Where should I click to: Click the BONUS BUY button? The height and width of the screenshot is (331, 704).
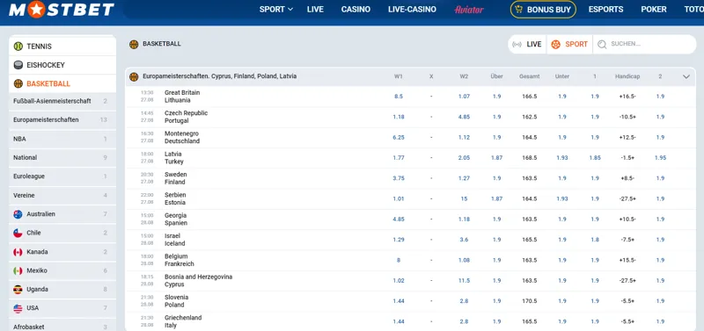pyautogui.click(x=543, y=9)
